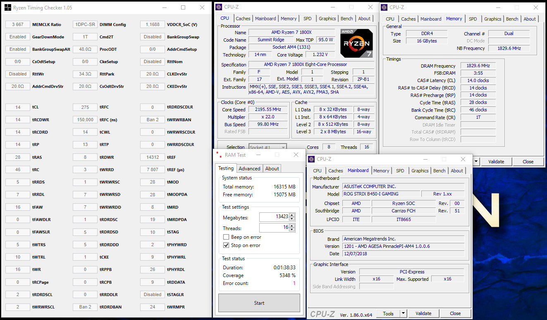Increase Threads with the up arrow
Viewport: 547px width, 320px height.
coord(292,226)
